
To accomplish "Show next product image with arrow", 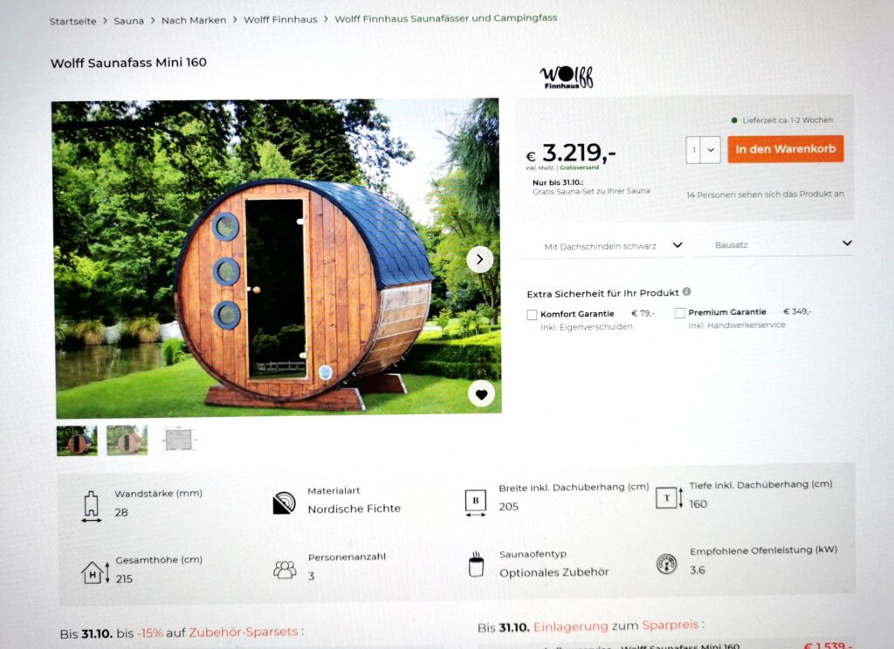I will tap(480, 260).
